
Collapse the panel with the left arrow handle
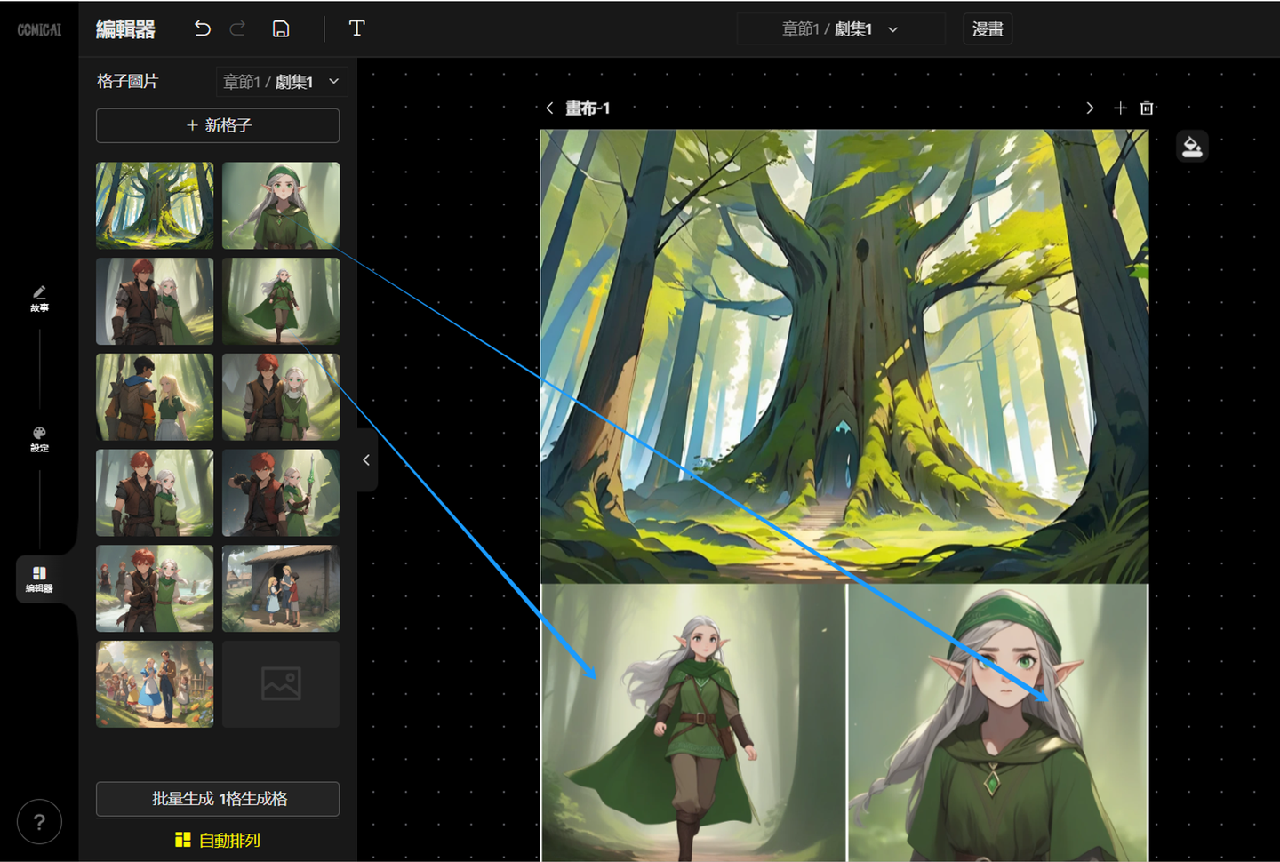[x=366, y=460]
